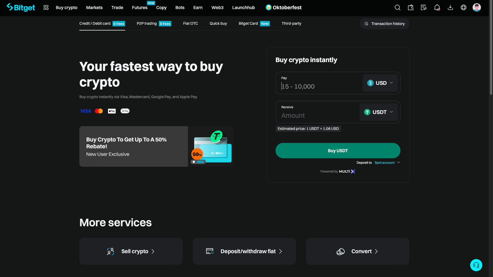
Task: Open the USDT coin dropdown
Action: 379,112
